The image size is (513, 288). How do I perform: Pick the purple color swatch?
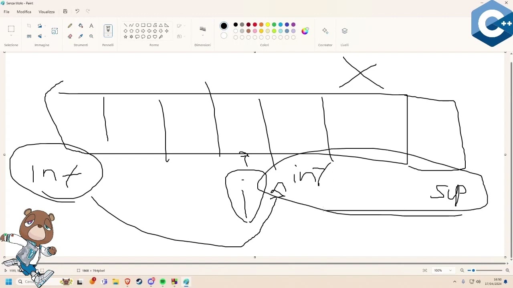[293, 25]
